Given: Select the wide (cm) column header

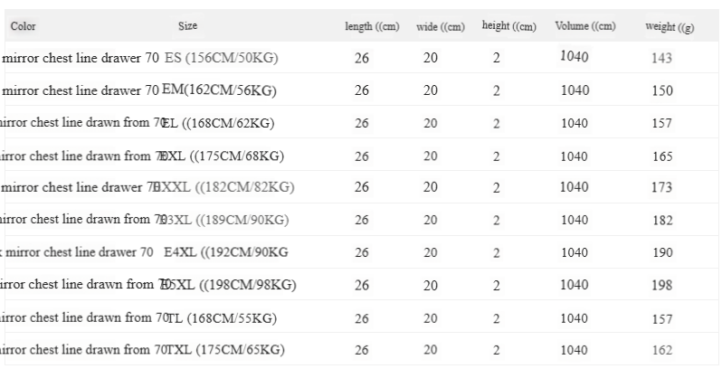Looking at the screenshot, I should pyautogui.click(x=441, y=27).
